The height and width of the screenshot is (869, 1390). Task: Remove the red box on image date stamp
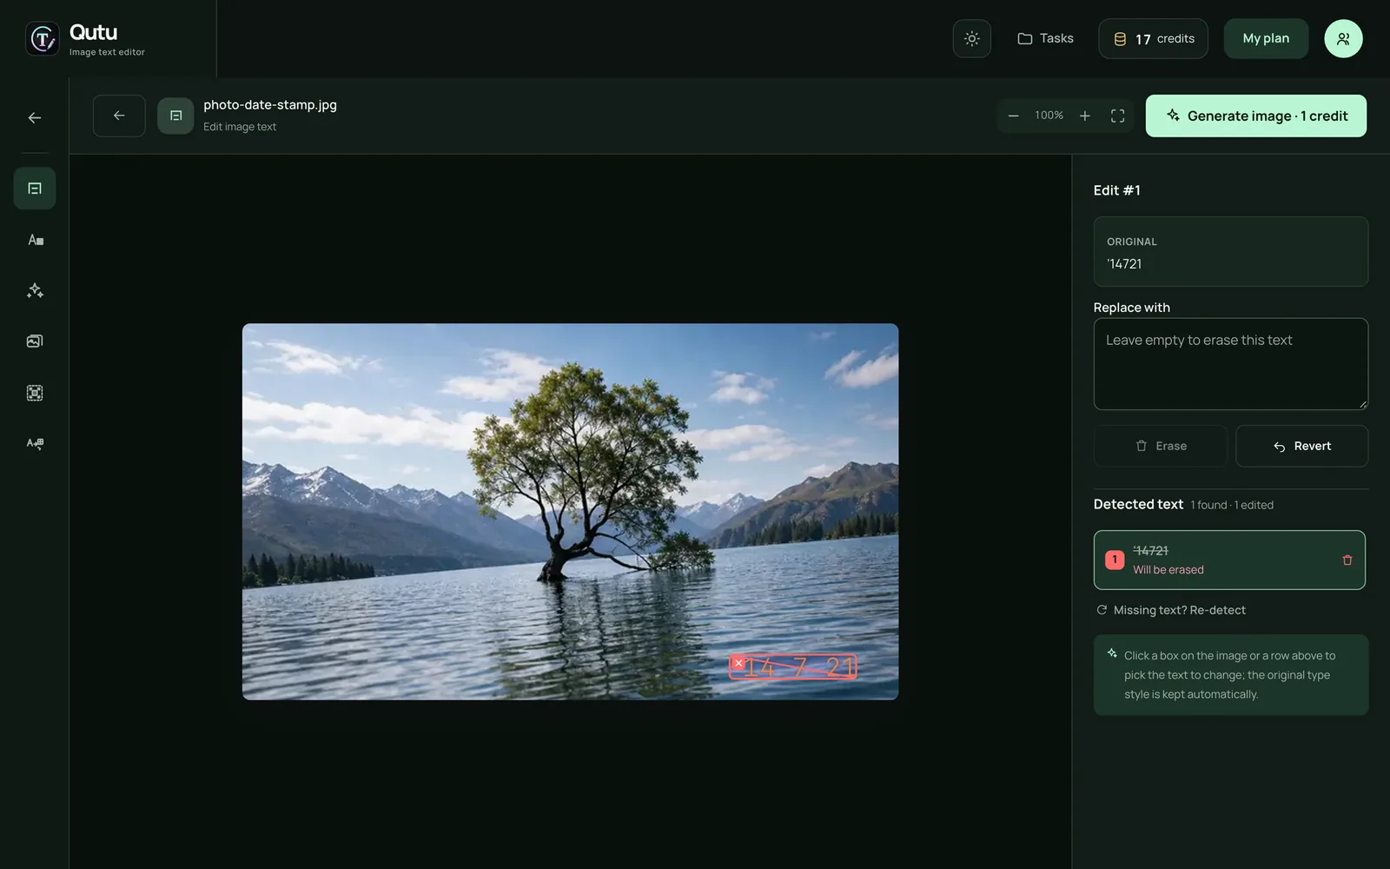point(738,663)
